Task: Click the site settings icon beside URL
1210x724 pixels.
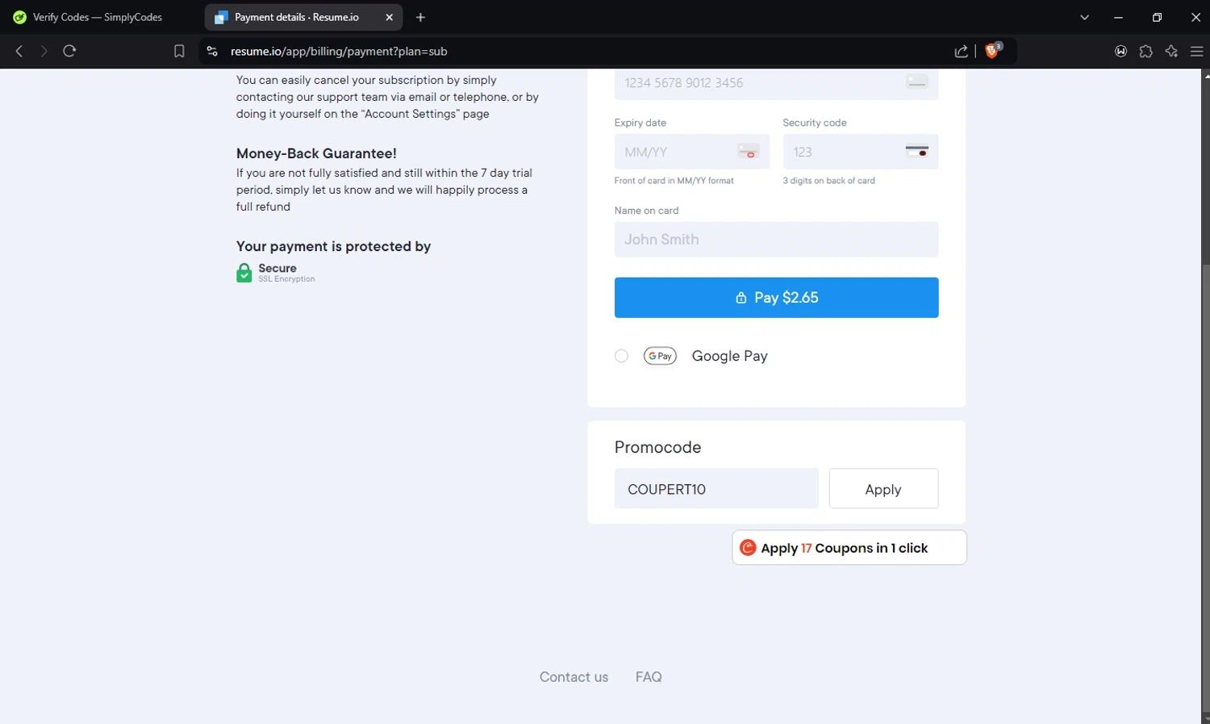Action: [x=212, y=51]
